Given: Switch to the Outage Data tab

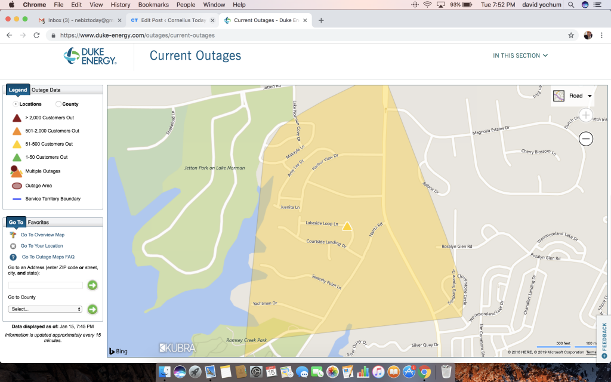Looking at the screenshot, I should tap(46, 90).
